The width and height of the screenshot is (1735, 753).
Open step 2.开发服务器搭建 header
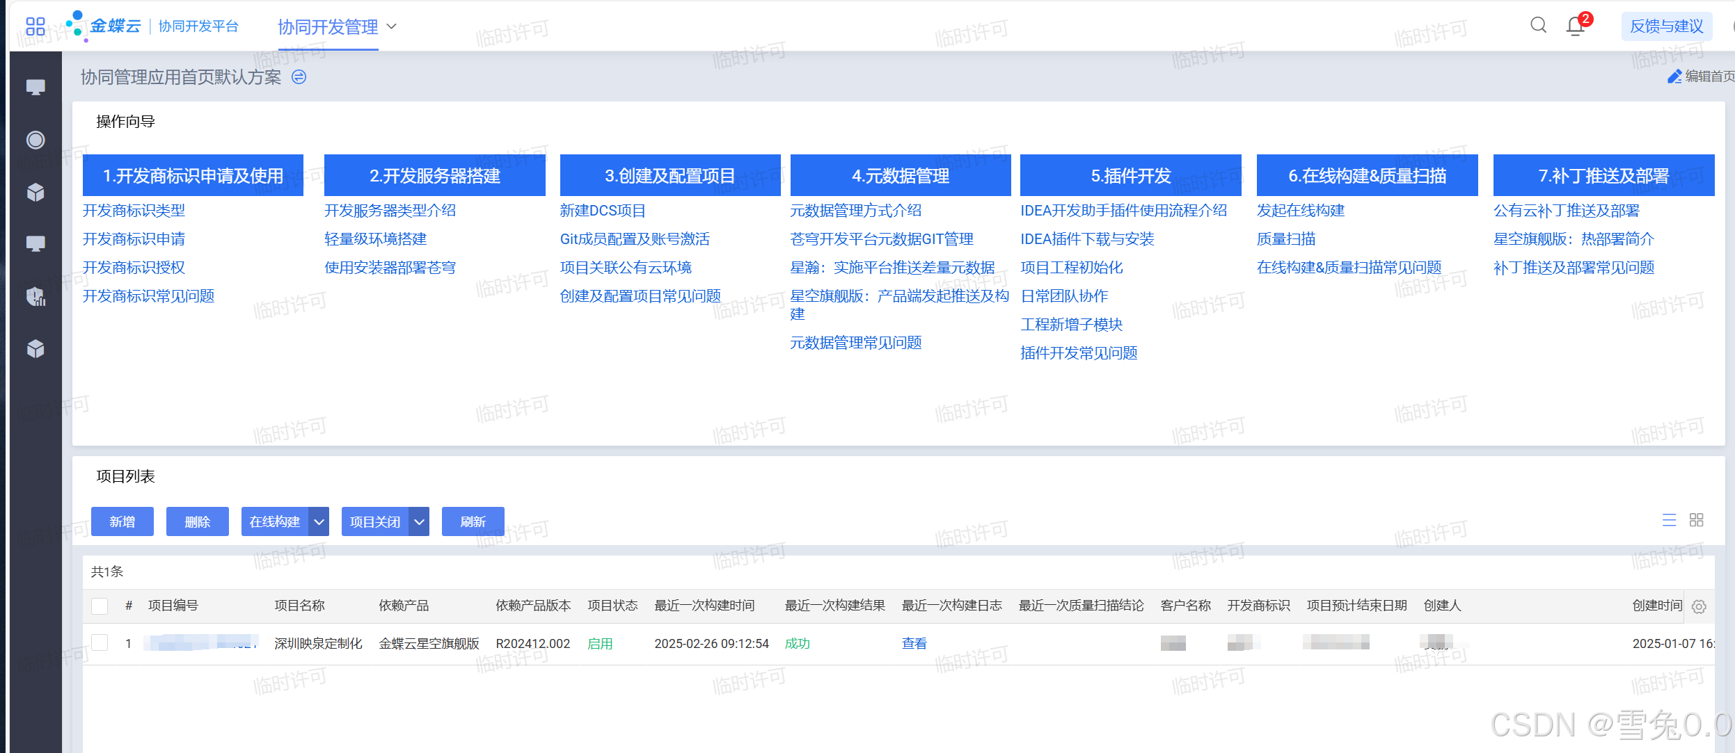435,175
